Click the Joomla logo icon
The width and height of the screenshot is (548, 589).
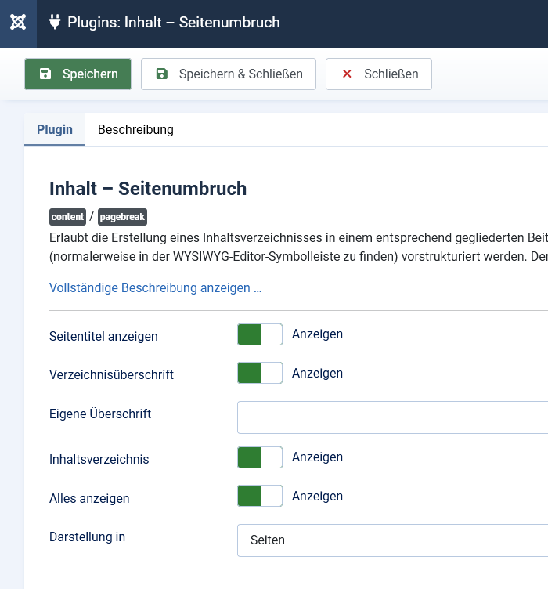pos(18,23)
